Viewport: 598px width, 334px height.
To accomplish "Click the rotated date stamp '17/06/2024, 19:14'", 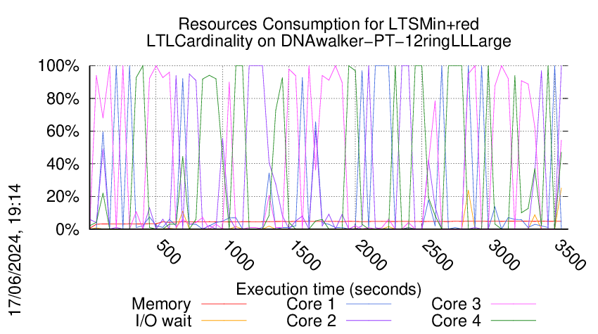I will click(x=15, y=250).
